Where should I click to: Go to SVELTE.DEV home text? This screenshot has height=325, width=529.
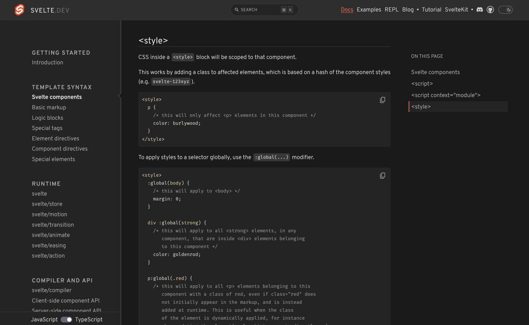tap(49, 10)
